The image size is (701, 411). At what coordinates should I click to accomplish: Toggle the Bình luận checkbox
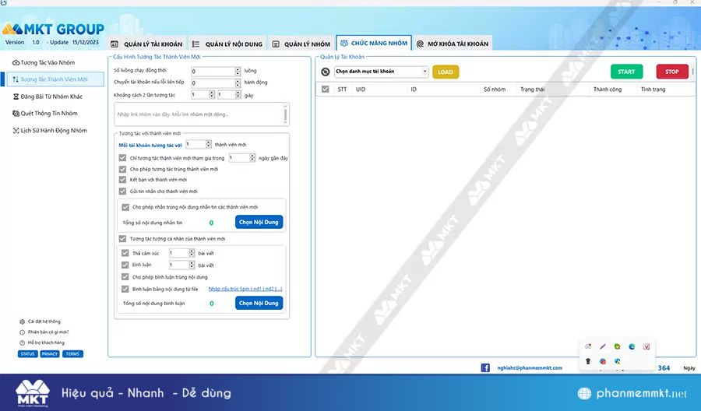coord(125,265)
